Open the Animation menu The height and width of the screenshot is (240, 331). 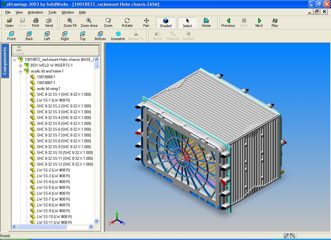[x=36, y=12]
